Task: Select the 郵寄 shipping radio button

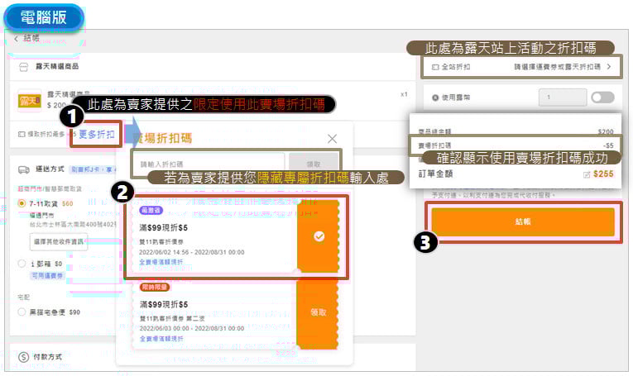Action: pos(22,264)
